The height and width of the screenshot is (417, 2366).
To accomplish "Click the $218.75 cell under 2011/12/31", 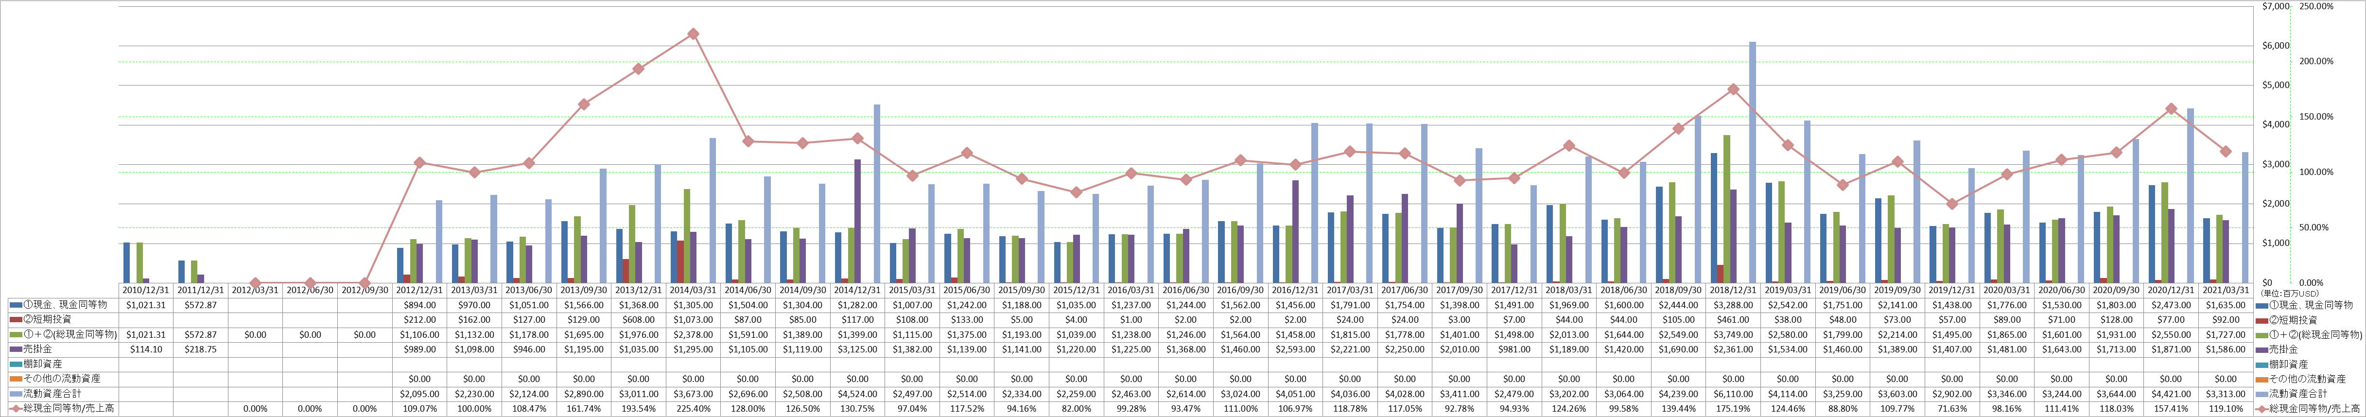I will (x=199, y=349).
